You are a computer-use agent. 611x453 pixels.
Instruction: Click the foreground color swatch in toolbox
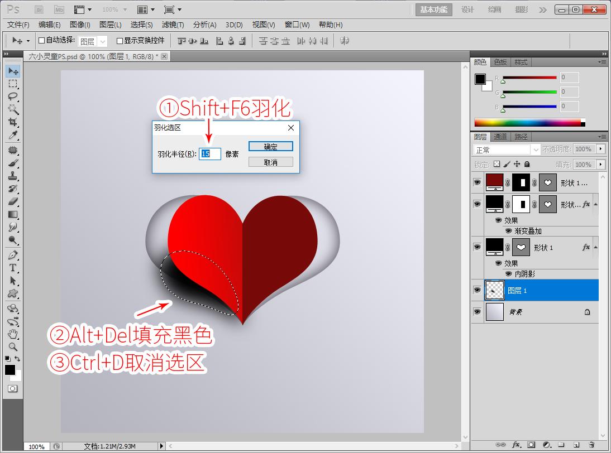pos(10,370)
